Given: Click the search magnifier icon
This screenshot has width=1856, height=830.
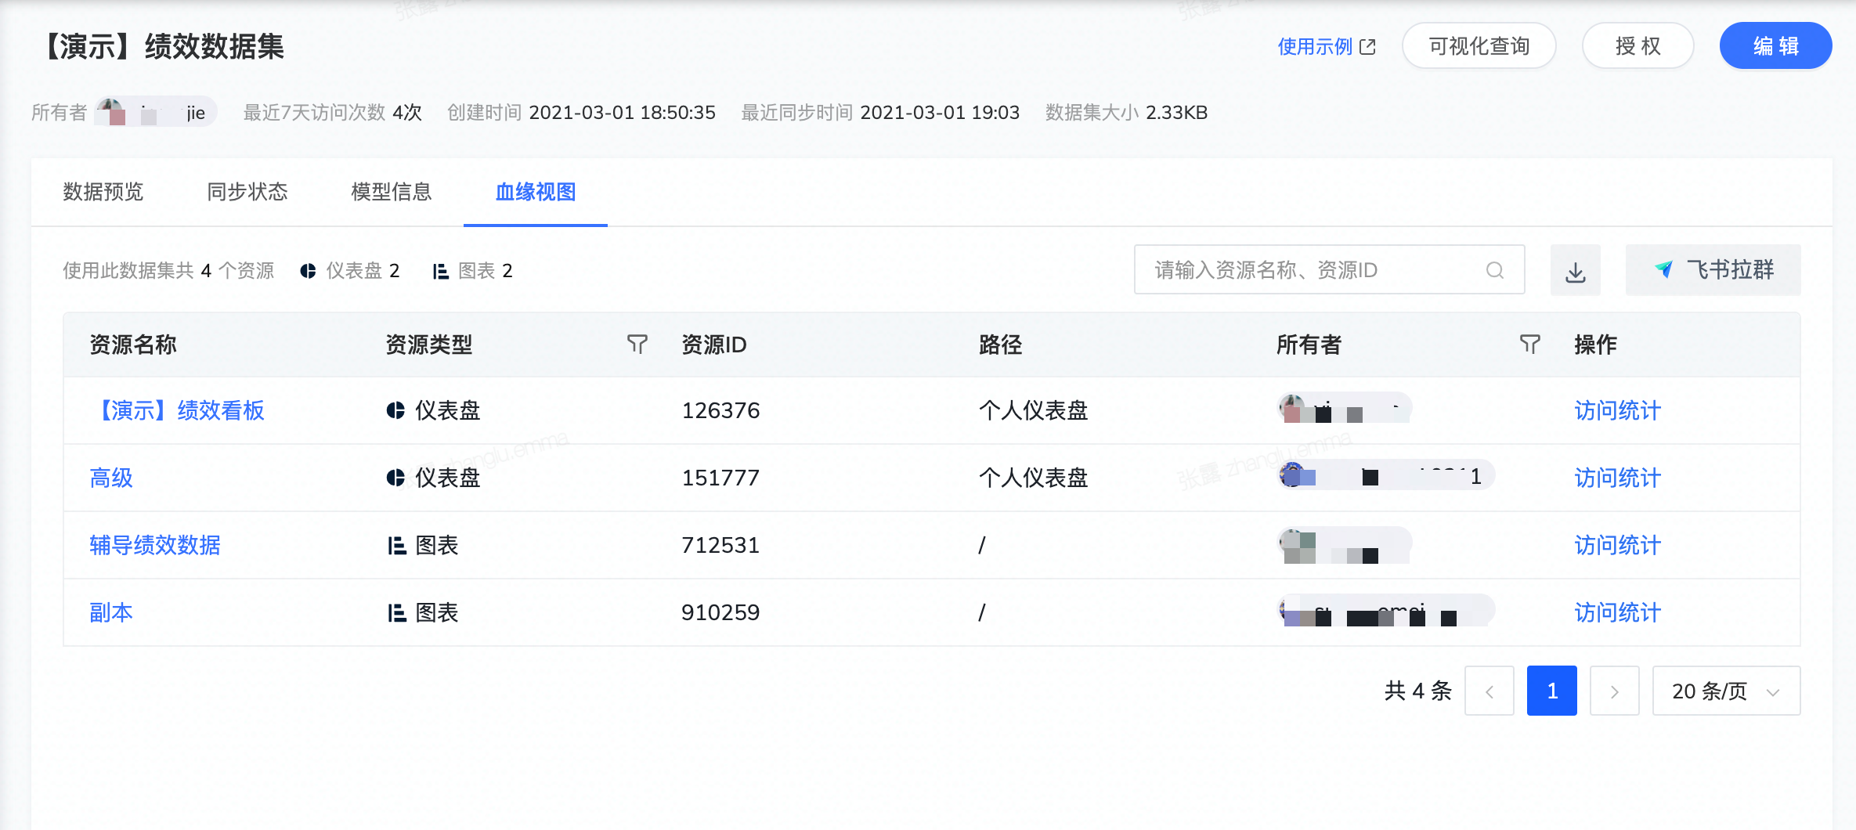Looking at the screenshot, I should [1494, 270].
